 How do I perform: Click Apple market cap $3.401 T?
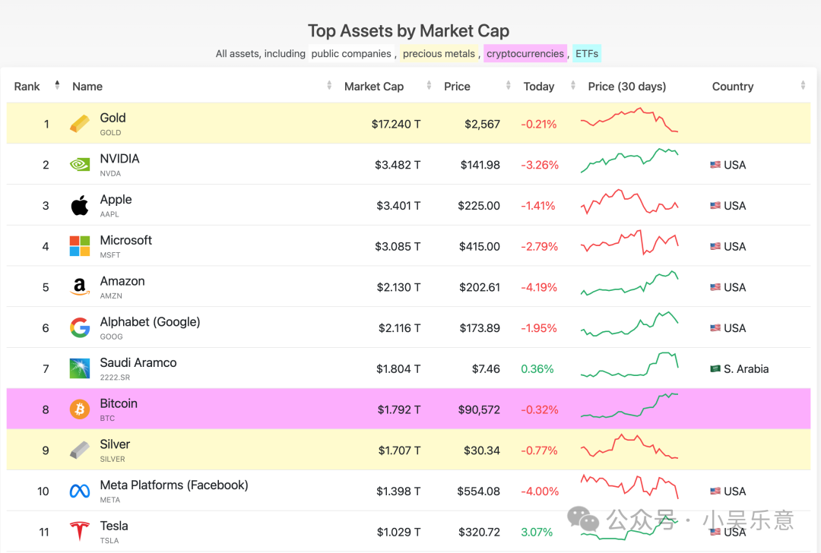(x=398, y=206)
